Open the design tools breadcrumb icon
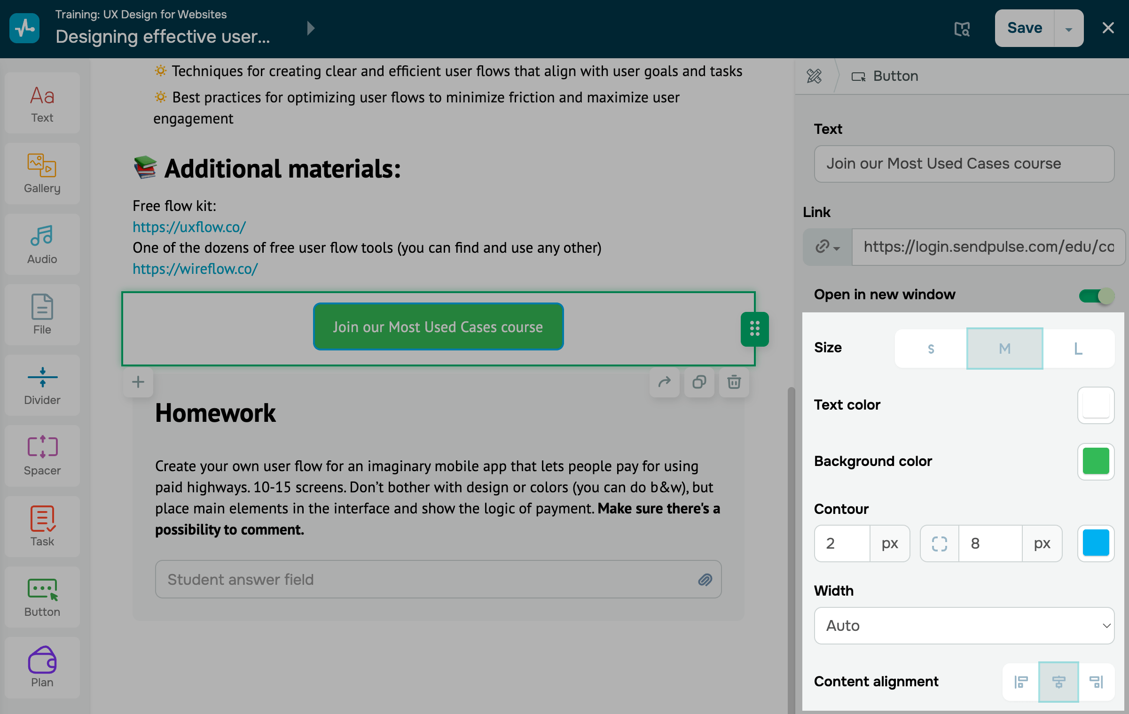The image size is (1129, 714). [814, 76]
